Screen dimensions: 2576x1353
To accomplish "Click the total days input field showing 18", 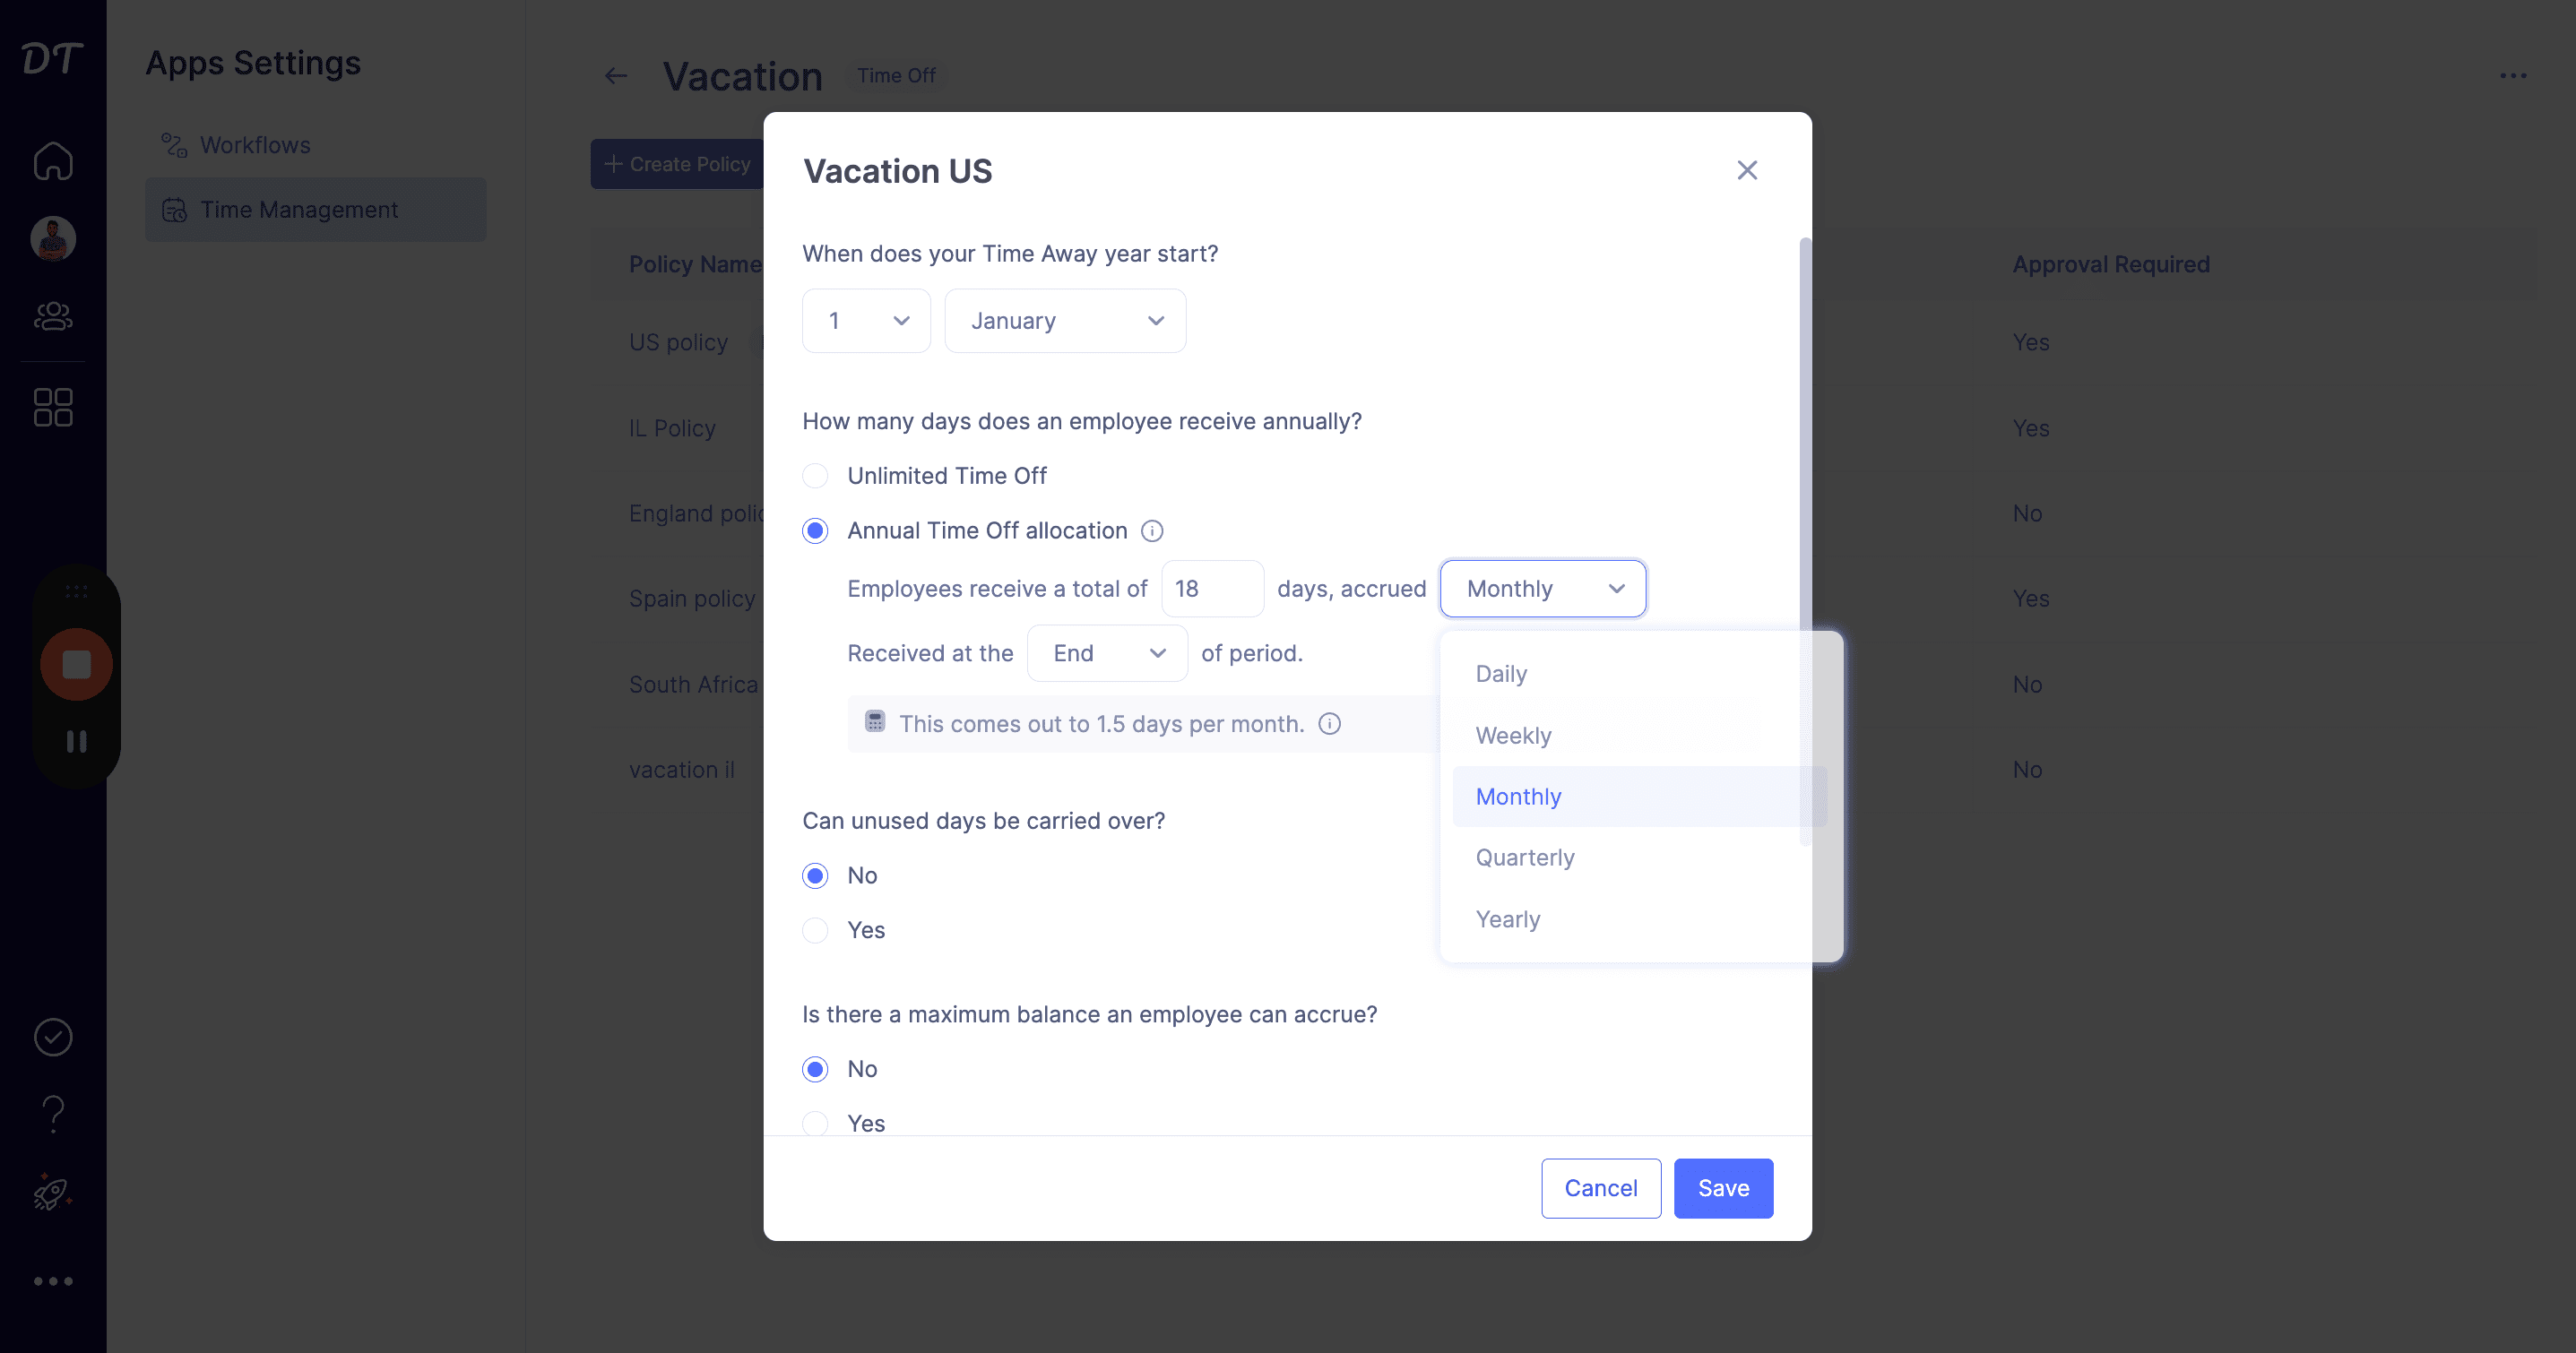I will (x=1212, y=589).
